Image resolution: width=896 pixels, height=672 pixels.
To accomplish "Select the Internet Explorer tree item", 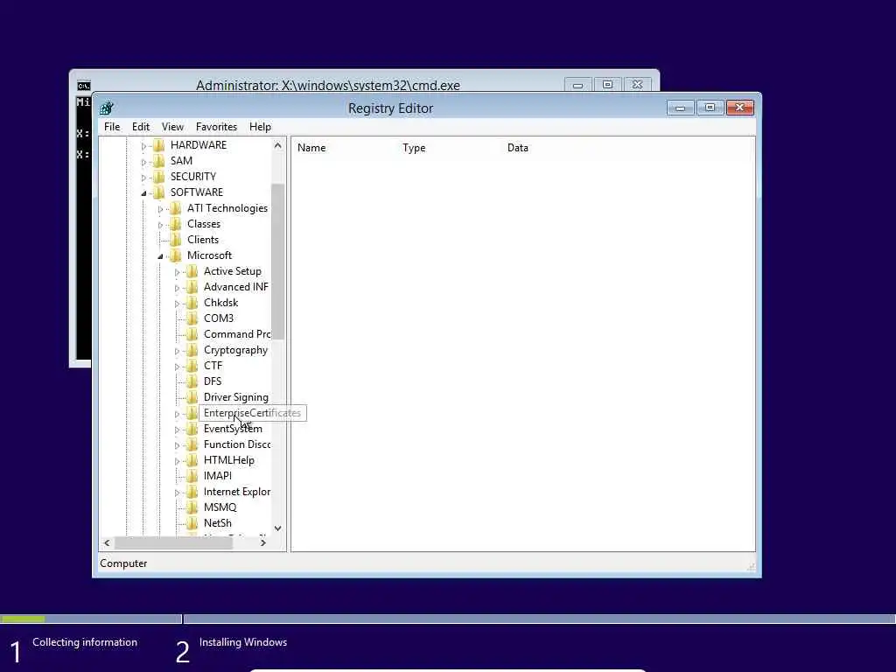I will tap(236, 492).
